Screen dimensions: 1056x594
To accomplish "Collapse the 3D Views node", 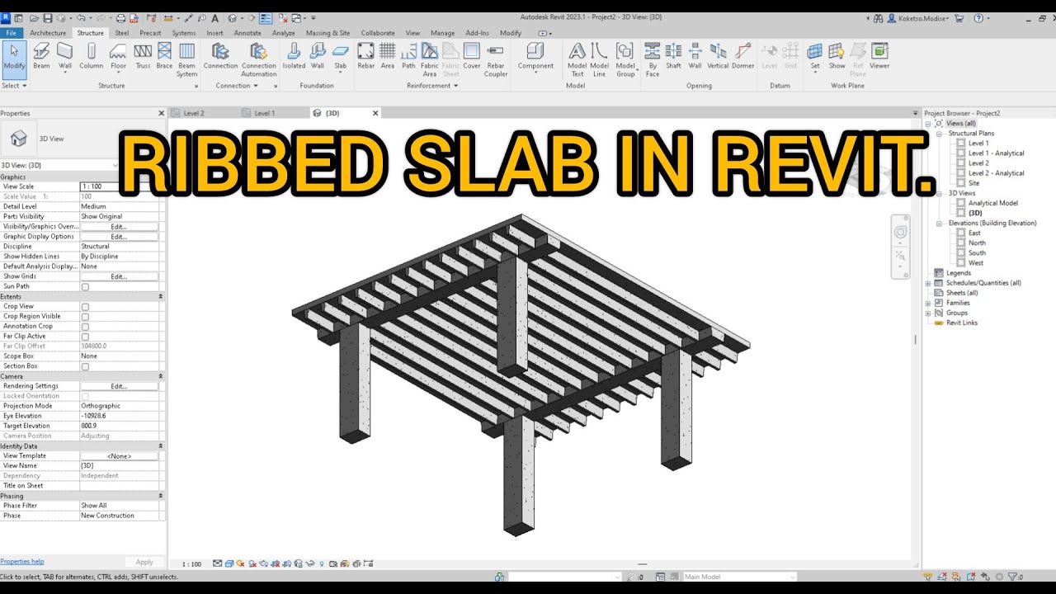I will point(939,193).
